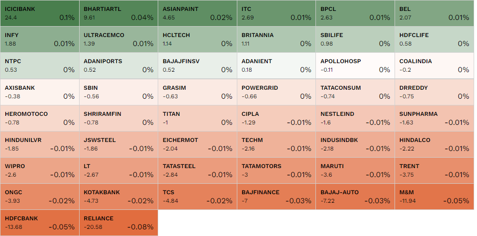Open the KOTAKBANK tile
The width and height of the screenshot is (477, 236).
coord(119,197)
